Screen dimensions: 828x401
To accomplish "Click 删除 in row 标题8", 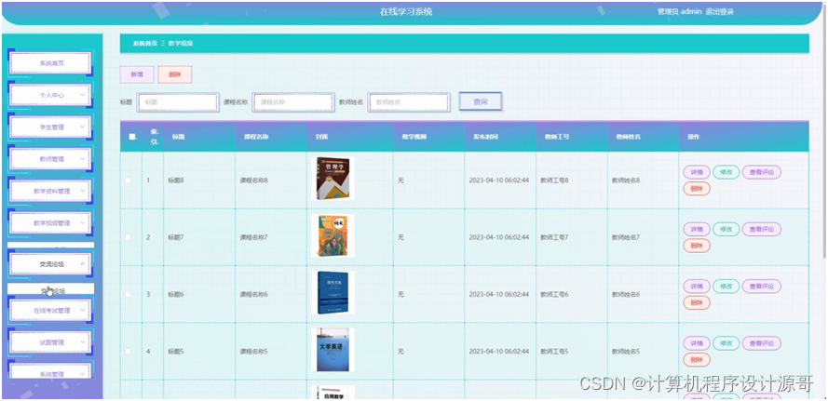I will 697,188.
